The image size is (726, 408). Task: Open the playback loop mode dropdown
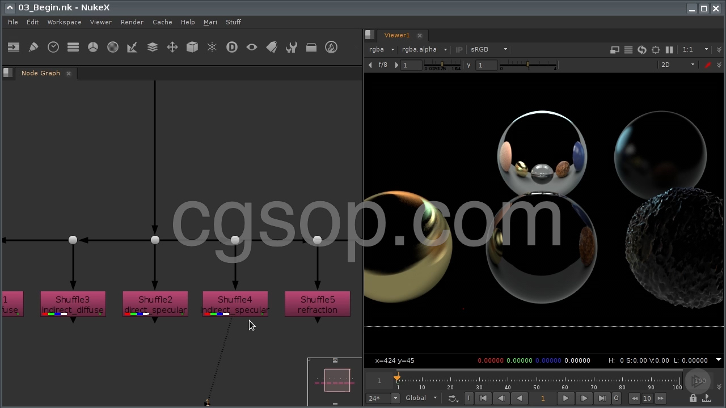tap(453, 398)
